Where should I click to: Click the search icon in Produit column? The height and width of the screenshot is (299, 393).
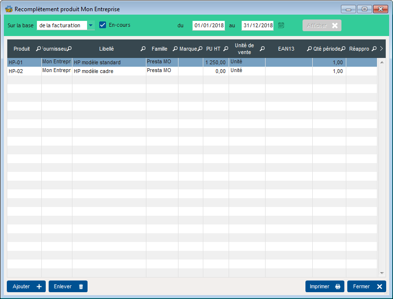[x=38, y=49]
